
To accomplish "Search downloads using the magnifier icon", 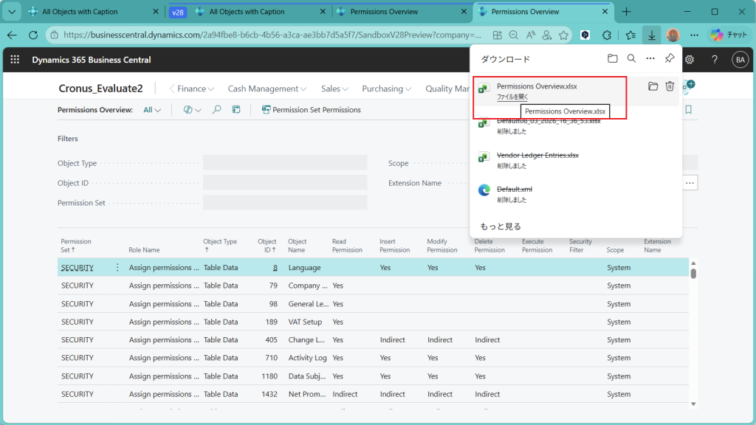I will 631,59.
